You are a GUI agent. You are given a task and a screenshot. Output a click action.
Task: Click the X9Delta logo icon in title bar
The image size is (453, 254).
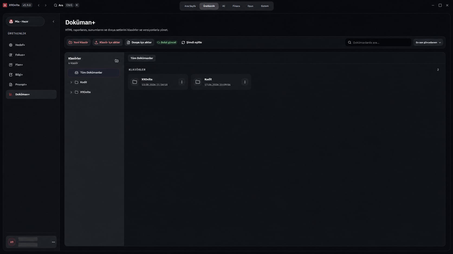tap(5, 5)
